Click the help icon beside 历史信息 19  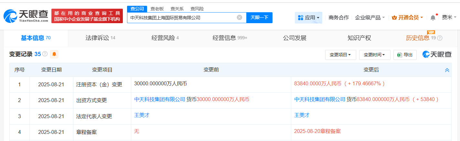click(440, 38)
